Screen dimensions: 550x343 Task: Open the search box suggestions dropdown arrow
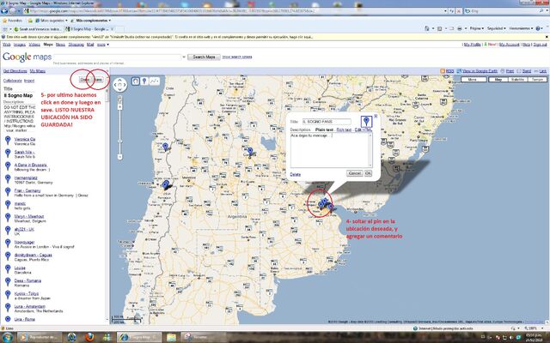click(184, 57)
